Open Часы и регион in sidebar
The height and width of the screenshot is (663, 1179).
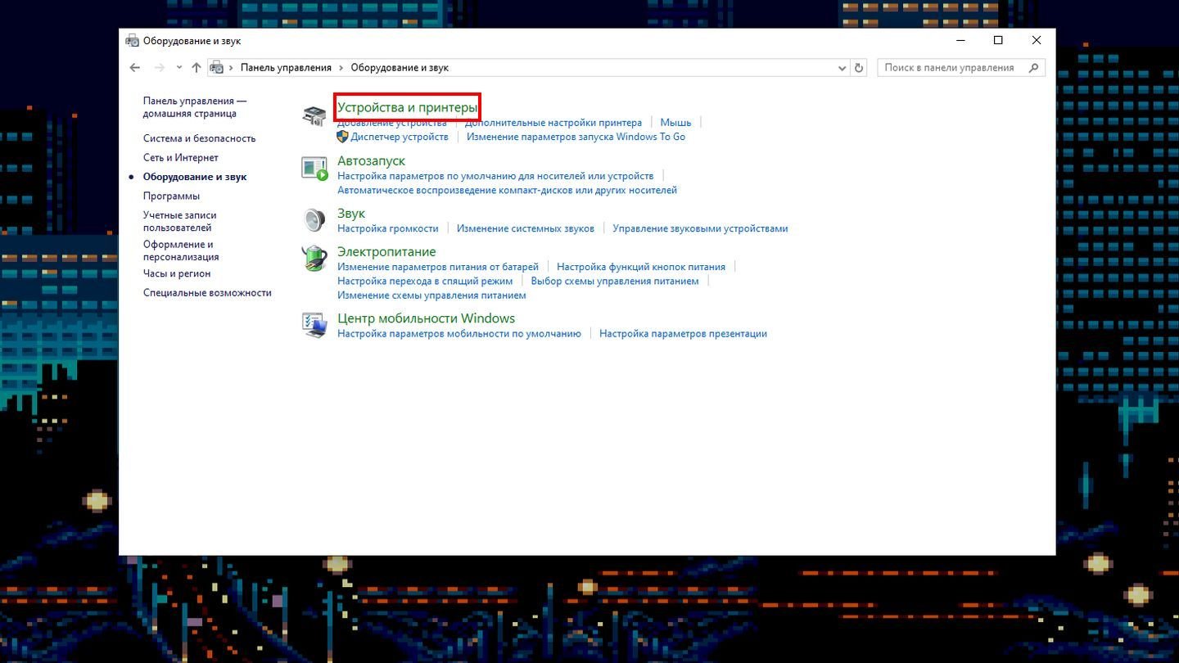[x=177, y=273]
